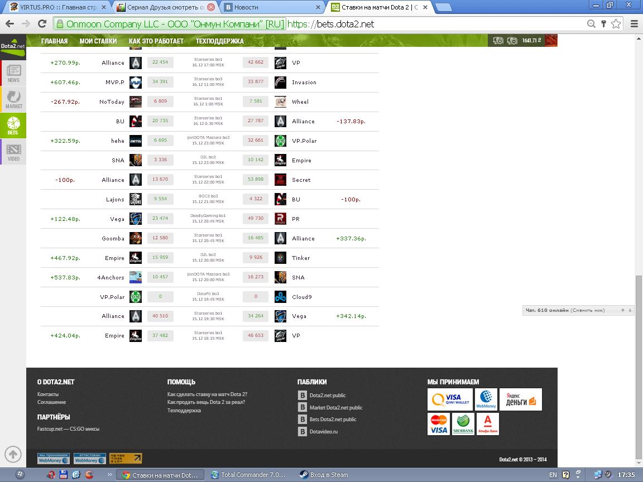The height and width of the screenshot is (482, 643).
Task: Open the Bets dice icon in sidebar
Action: point(13,126)
